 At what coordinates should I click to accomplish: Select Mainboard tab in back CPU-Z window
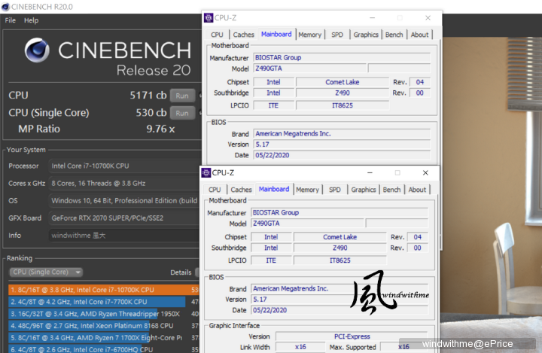(x=276, y=34)
